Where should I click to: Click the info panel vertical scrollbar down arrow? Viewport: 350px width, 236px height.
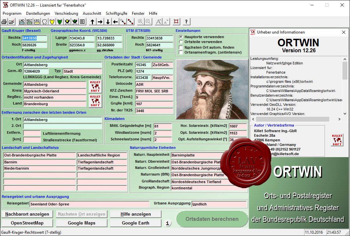[x=345, y=113]
